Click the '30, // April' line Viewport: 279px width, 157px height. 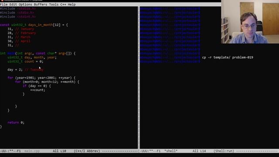tap(19, 41)
